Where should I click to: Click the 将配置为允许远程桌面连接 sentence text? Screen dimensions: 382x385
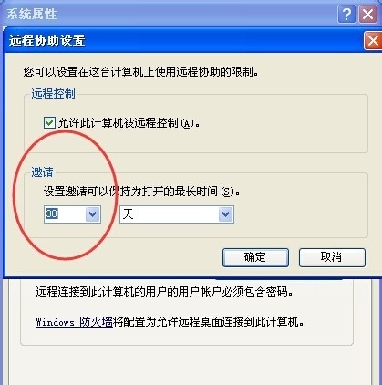click(x=208, y=322)
